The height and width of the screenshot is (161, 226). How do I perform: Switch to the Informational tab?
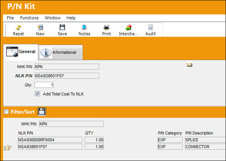(x=60, y=53)
